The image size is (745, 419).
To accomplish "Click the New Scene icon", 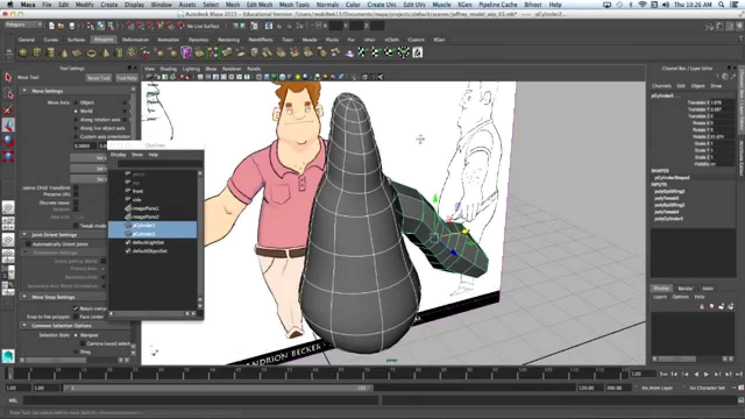I will point(52,26).
